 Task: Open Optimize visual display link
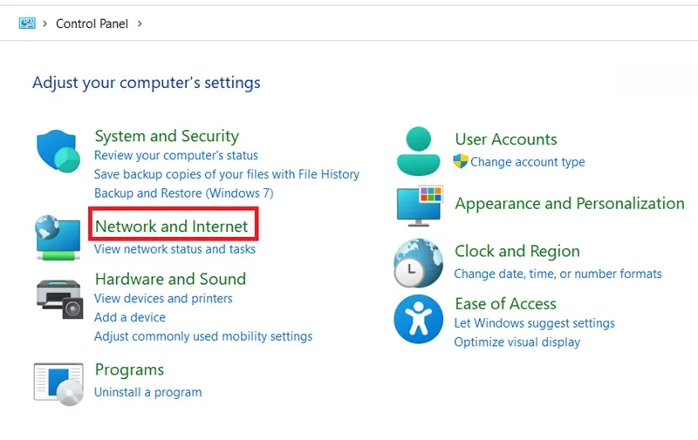(517, 342)
